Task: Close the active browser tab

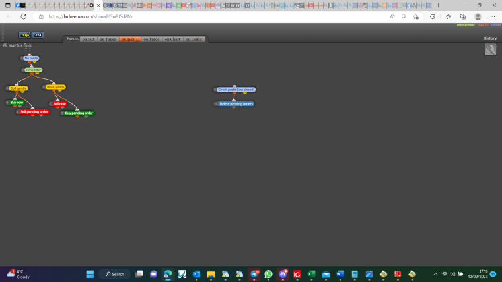Action: [98, 5]
